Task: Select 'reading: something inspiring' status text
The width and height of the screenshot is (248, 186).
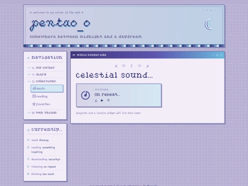Action: pos(43,150)
